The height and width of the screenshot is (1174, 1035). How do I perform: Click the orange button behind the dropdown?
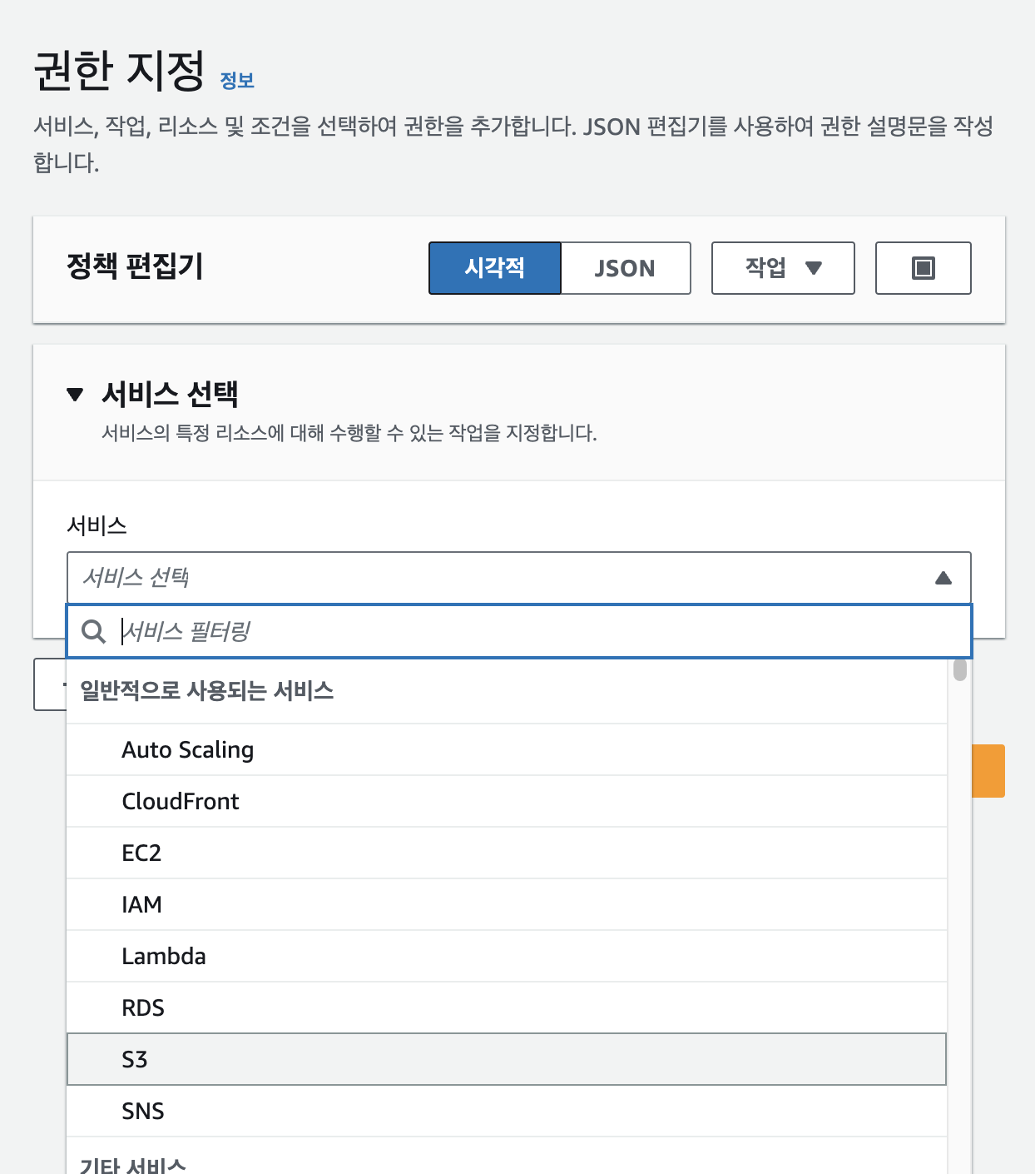click(x=988, y=771)
